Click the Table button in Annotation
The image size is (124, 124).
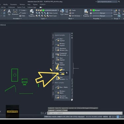[x=22, y=16]
